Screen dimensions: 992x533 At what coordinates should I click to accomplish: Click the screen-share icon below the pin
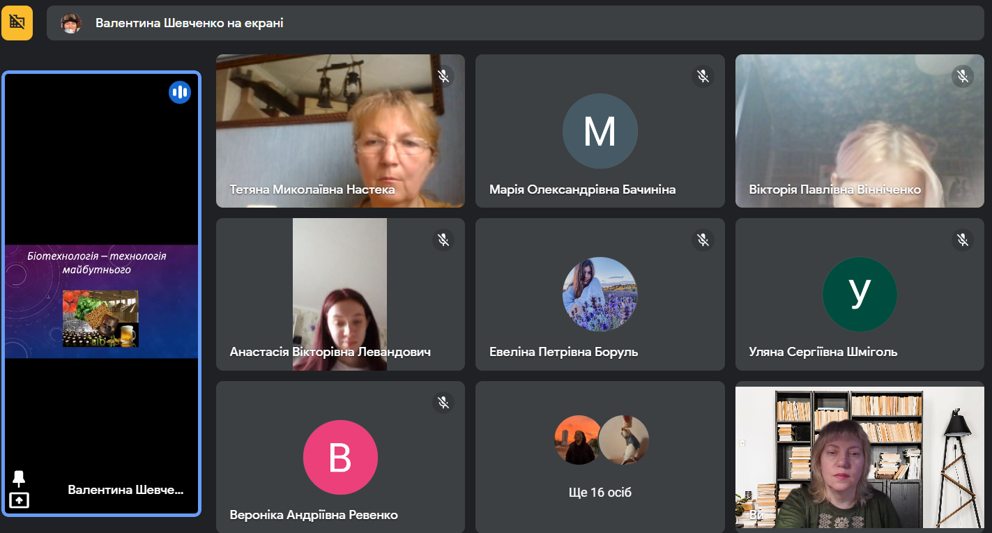point(19,500)
